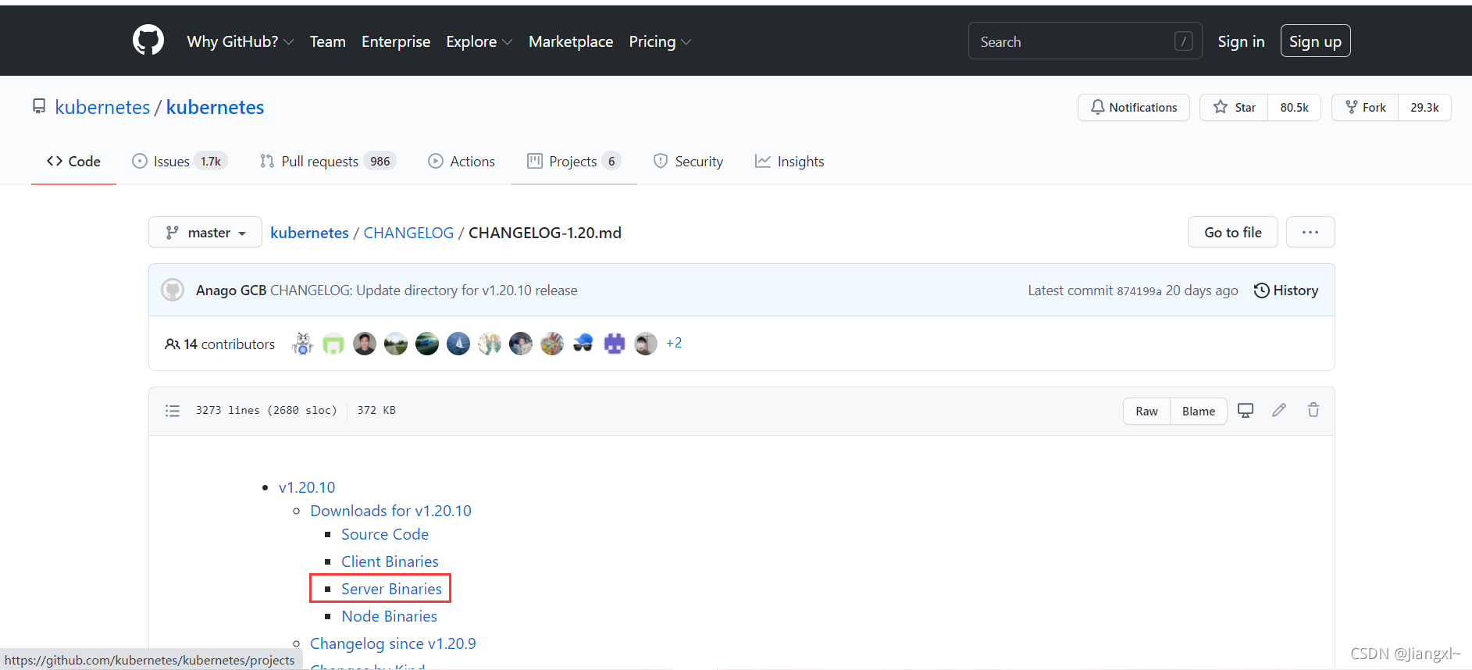Open the table of contents list icon
The width and height of the screenshot is (1472, 670).
click(173, 411)
